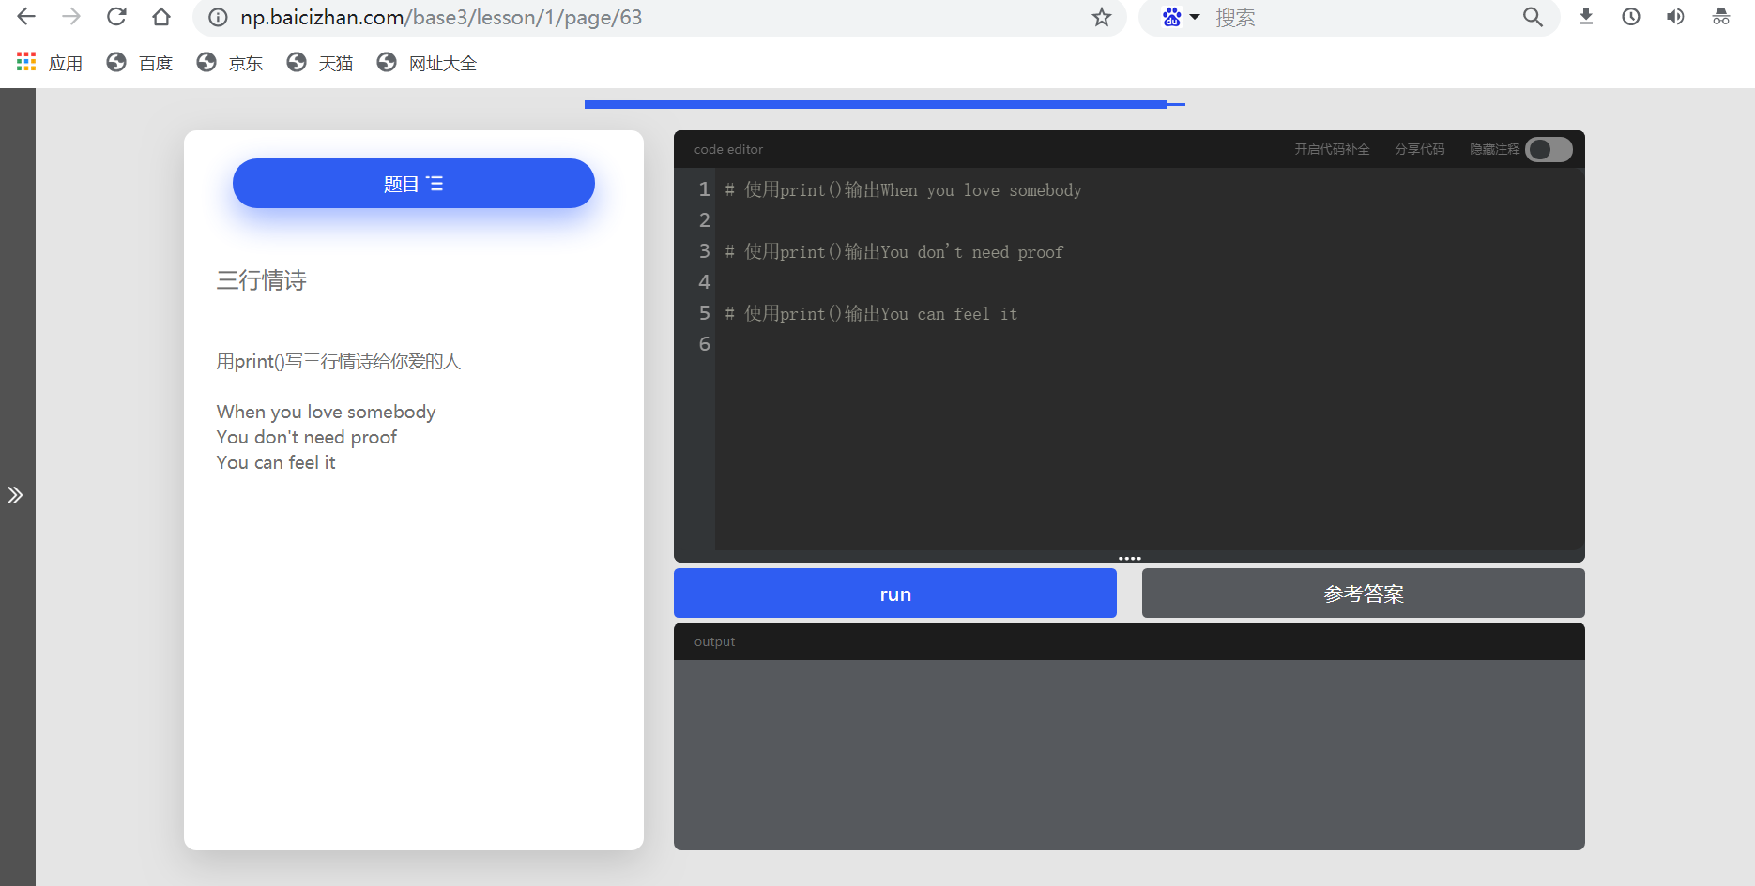Open the 天猫 bookmark
Viewport: 1755px width, 886px height.
tap(319, 63)
